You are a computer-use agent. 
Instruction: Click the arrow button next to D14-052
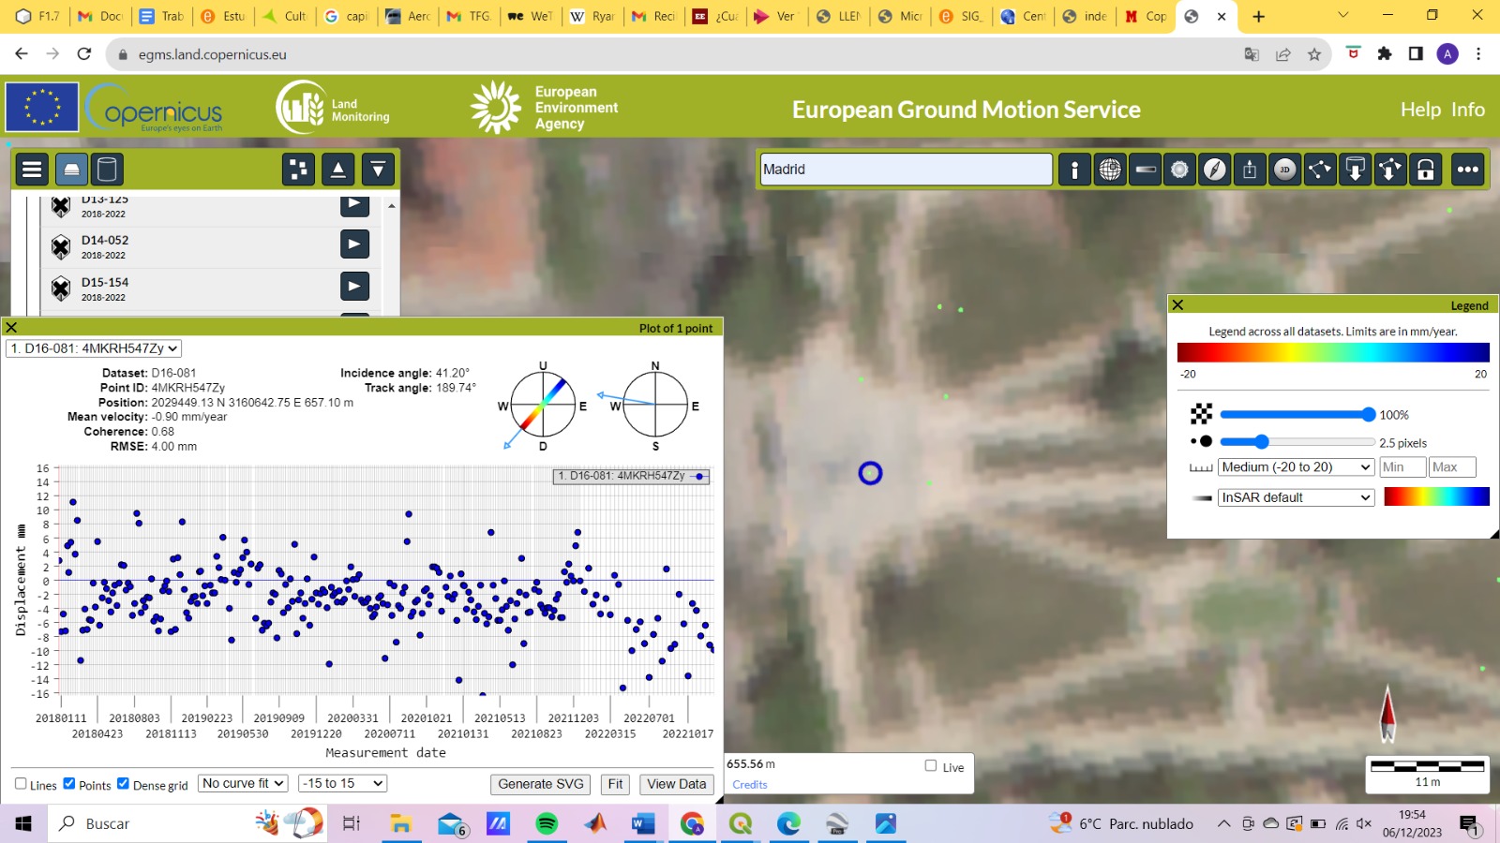(354, 244)
